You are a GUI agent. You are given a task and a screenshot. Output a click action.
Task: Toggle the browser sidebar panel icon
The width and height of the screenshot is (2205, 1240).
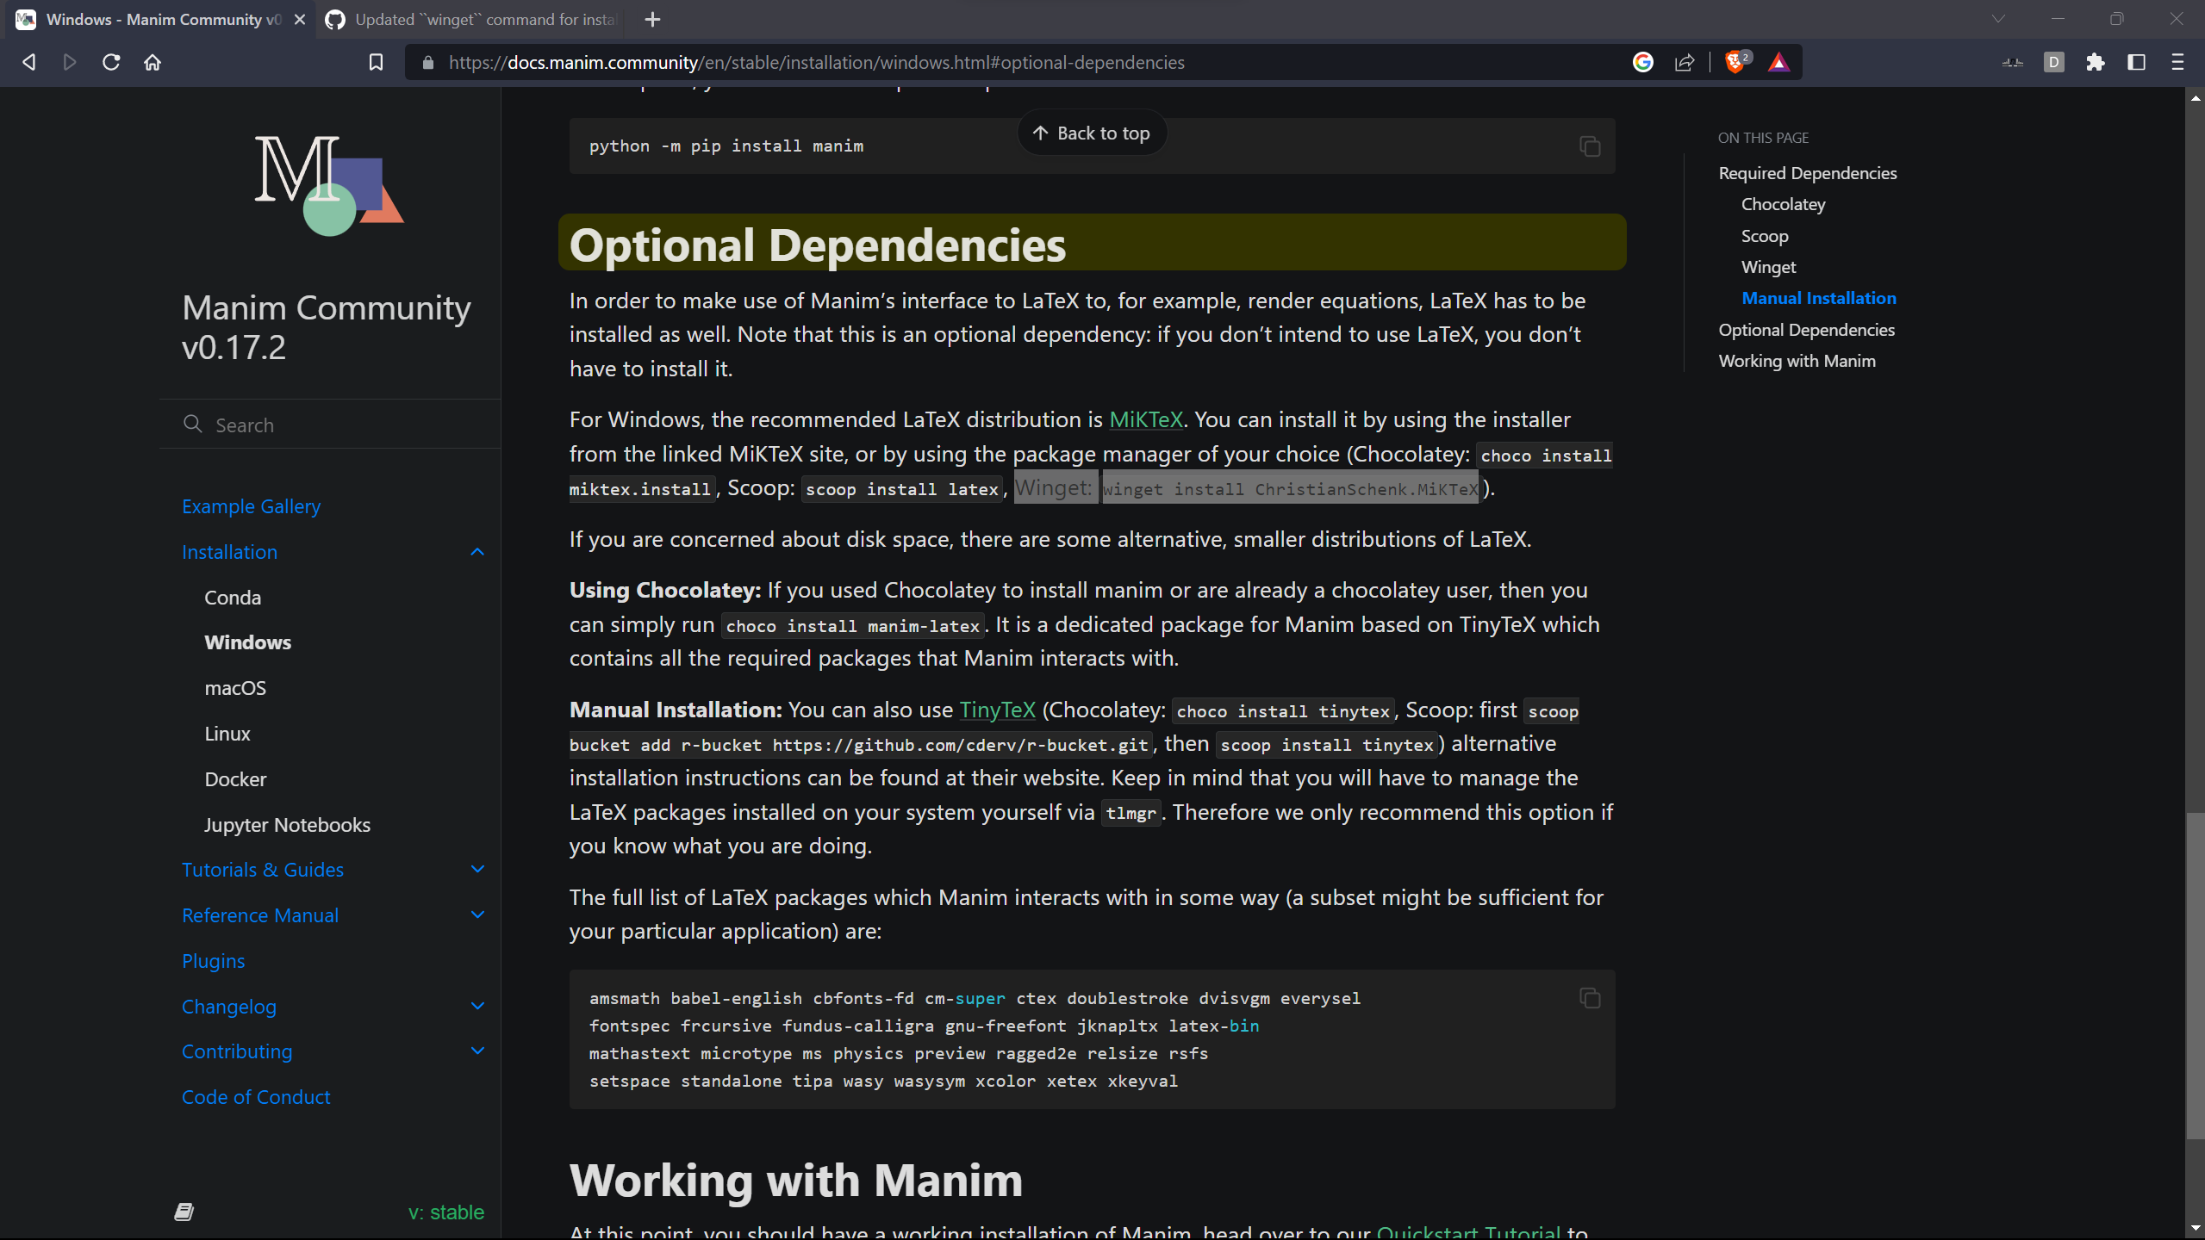[2136, 62]
